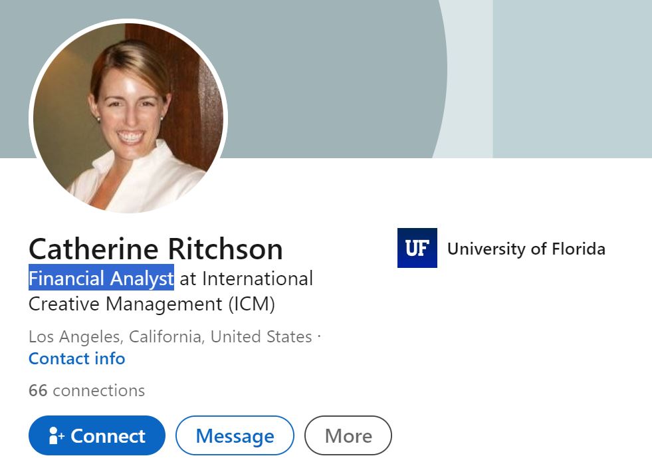
Task: Open the More options button
Action: (x=348, y=435)
